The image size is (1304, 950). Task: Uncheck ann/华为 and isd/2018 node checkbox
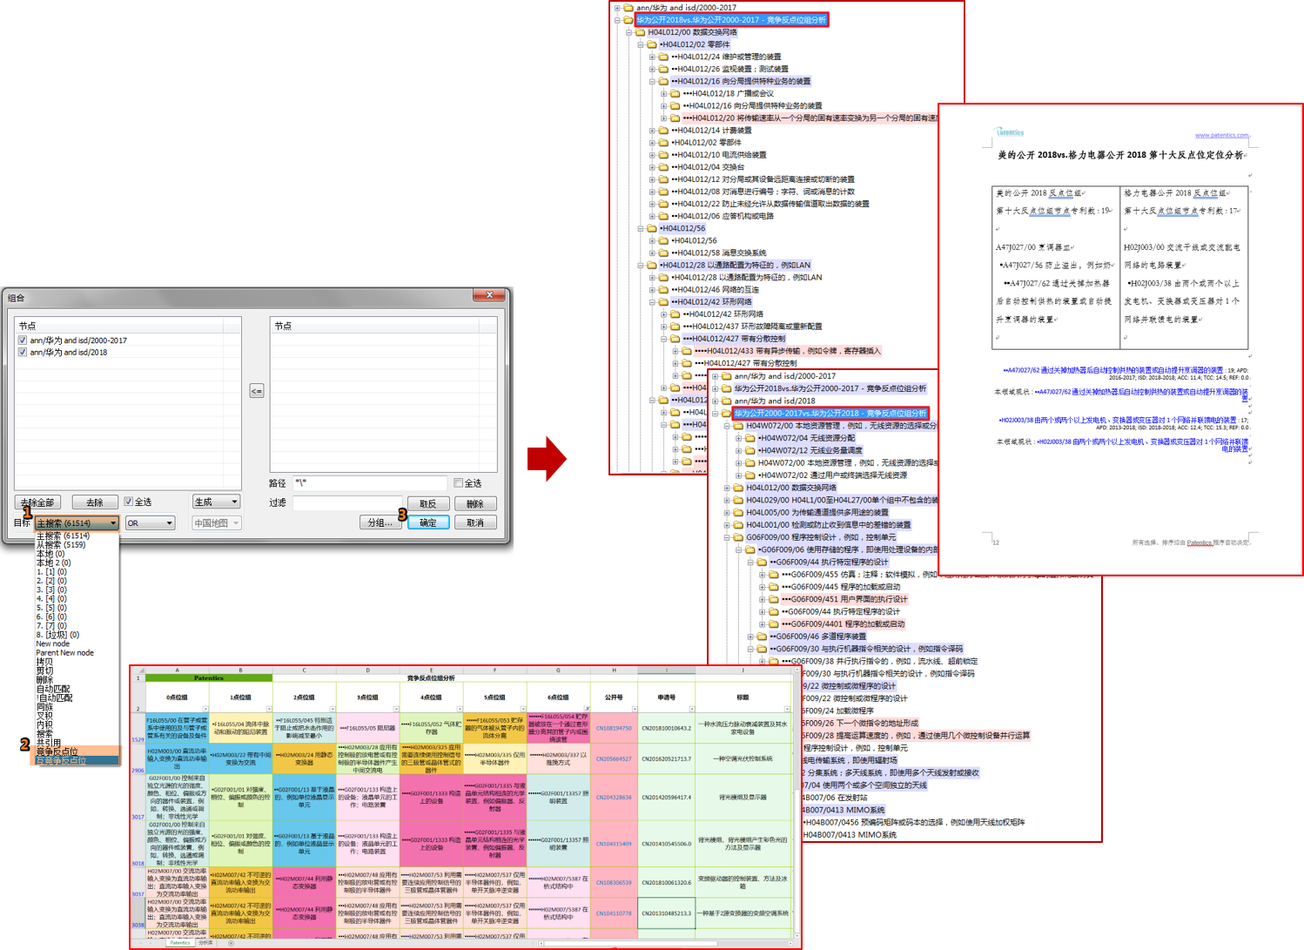(x=23, y=353)
